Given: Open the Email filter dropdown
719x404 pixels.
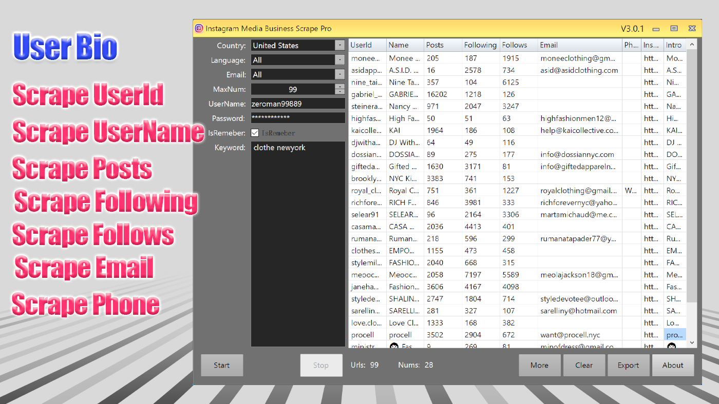Looking at the screenshot, I should [298, 75].
